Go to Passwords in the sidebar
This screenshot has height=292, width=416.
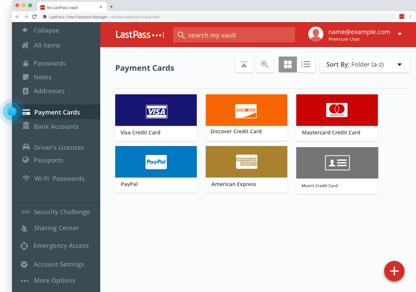point(49,63)
